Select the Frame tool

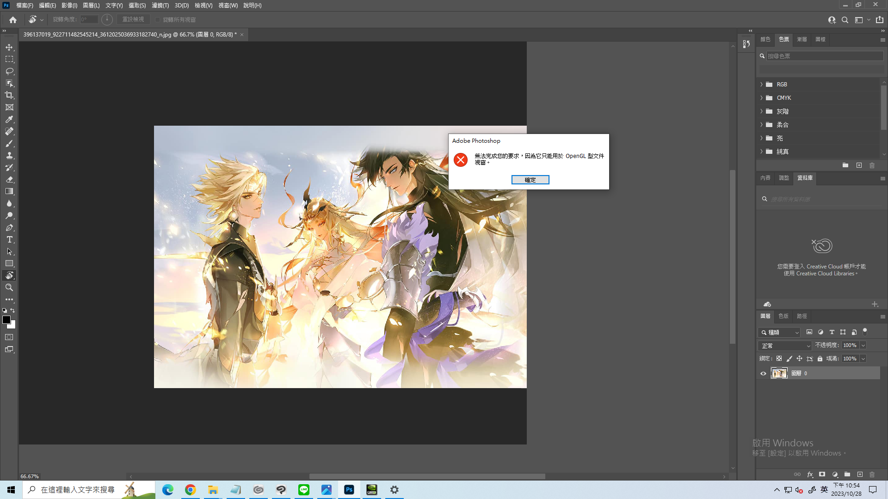[9, 107]
